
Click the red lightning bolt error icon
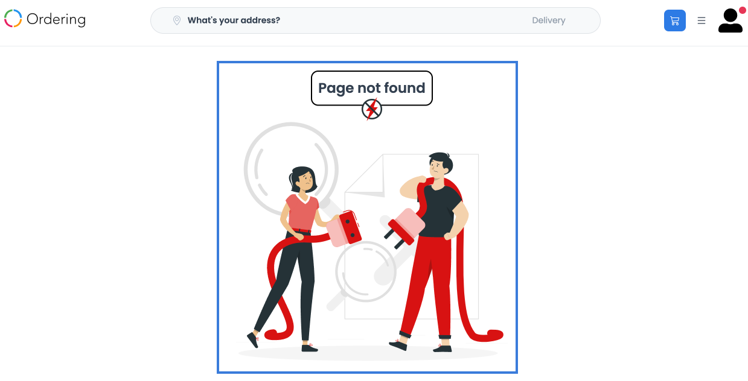coord(372,109)
